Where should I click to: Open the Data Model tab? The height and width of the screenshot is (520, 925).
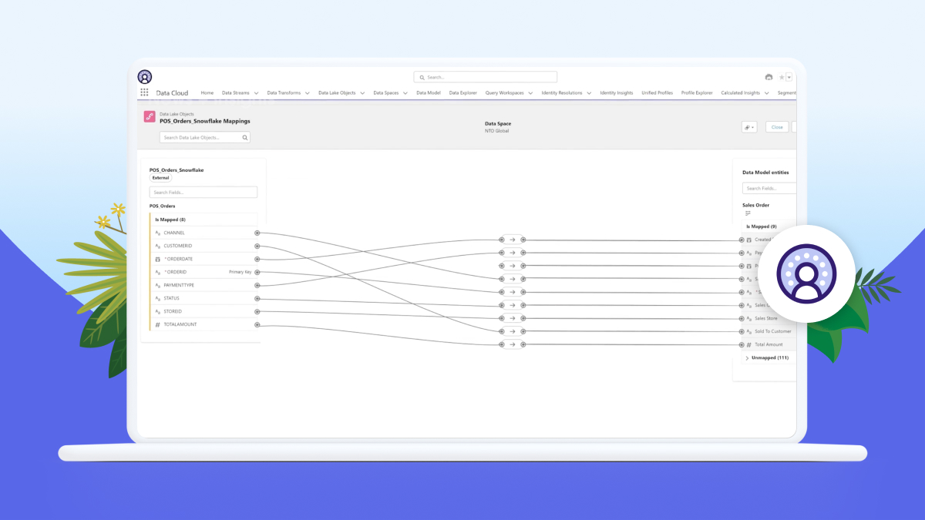coord(428,93)
